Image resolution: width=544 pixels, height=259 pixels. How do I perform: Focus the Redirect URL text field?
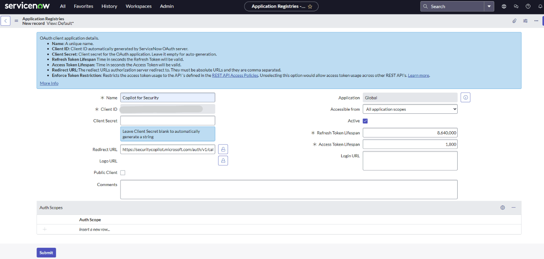pos(167,149)
